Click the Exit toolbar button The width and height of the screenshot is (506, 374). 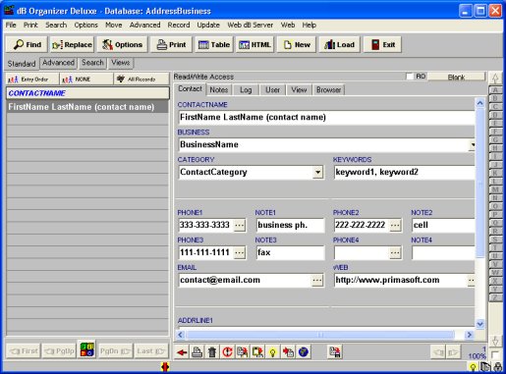[x=382, y=44]
